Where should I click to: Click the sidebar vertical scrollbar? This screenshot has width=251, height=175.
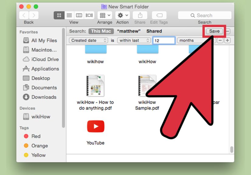coord(63,78)
